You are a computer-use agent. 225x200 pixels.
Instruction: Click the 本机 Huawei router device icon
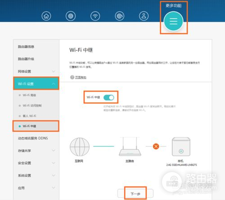pyautogui.click(x=181, y=146)
